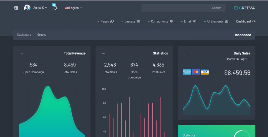Click the Mastercard card icon
The image size is (268, 137).
point(196,72)
